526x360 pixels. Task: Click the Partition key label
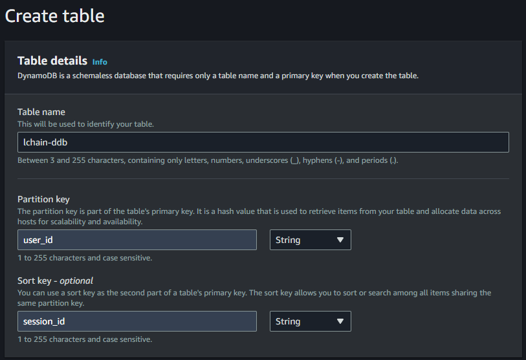43,199
